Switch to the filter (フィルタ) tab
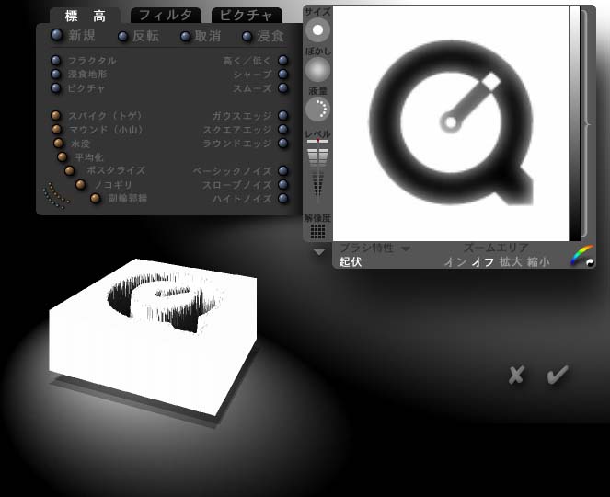Image resolution: width=610 pixels, height=497 pixels. click(x=166, y=15)
